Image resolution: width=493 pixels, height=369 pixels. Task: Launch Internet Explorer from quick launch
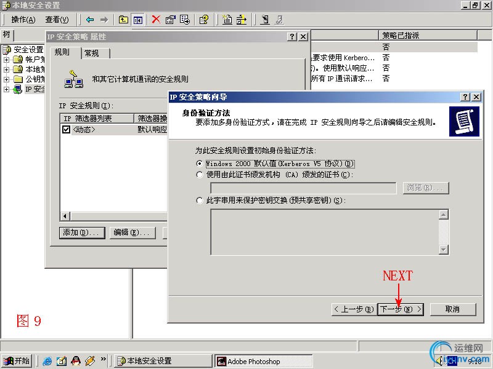pos(47,361)
